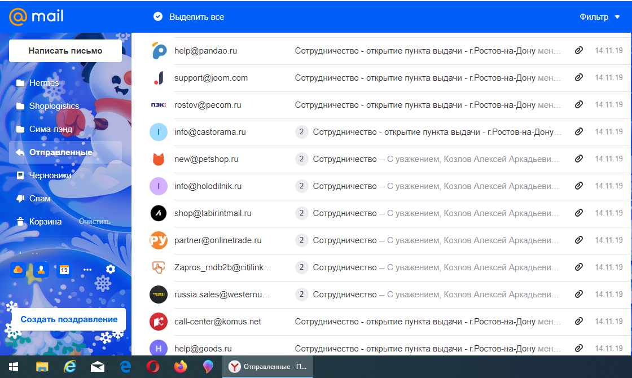632x378 pixels.
Task: Click the shop@labirintmail.ru avatar icon
Action: pos(159,213)
